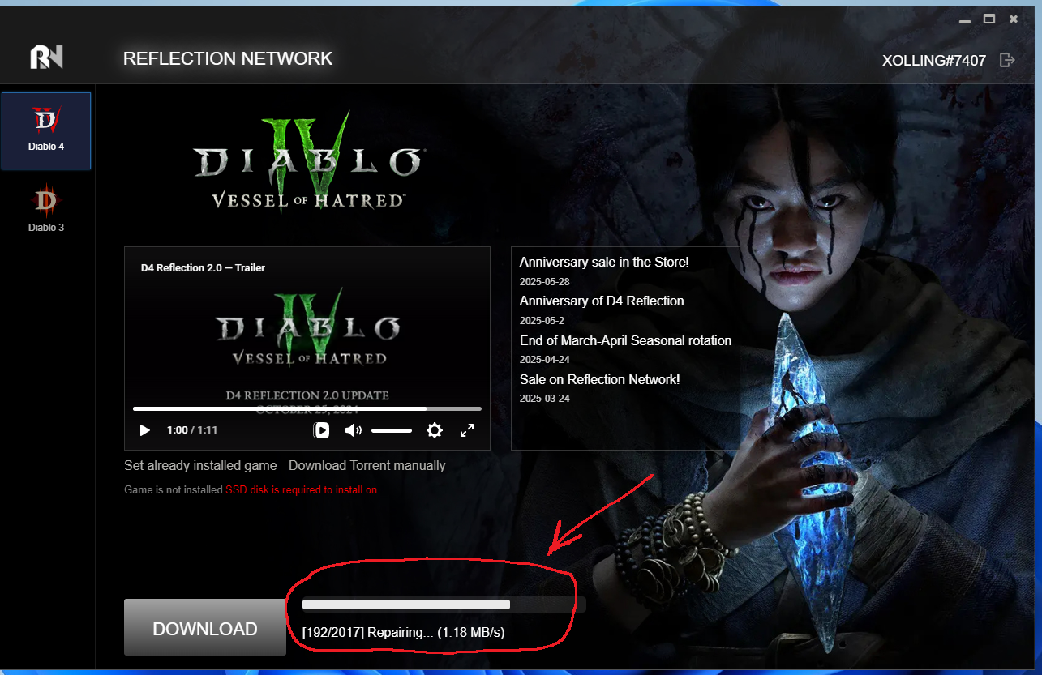
Task: Mute the trailer video sound
Action: (353, 430)
